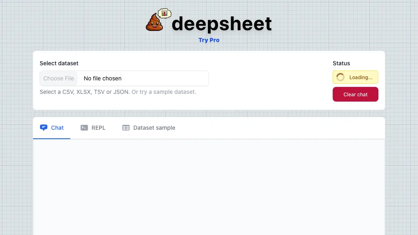Click the Chat speech bubble icon

[x=44, y=127]
